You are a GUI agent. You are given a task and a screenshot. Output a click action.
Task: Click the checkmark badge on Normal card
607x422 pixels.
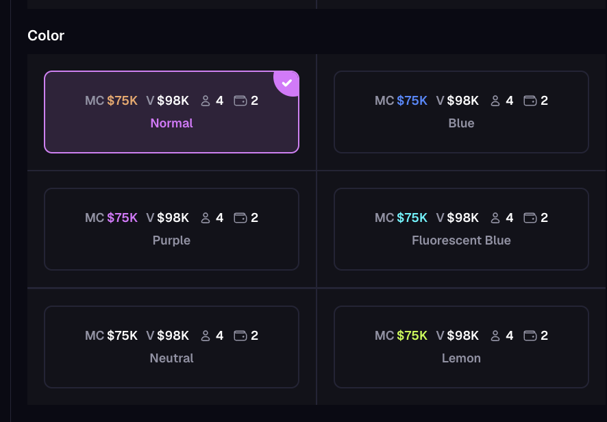click(x=287, y=83)
